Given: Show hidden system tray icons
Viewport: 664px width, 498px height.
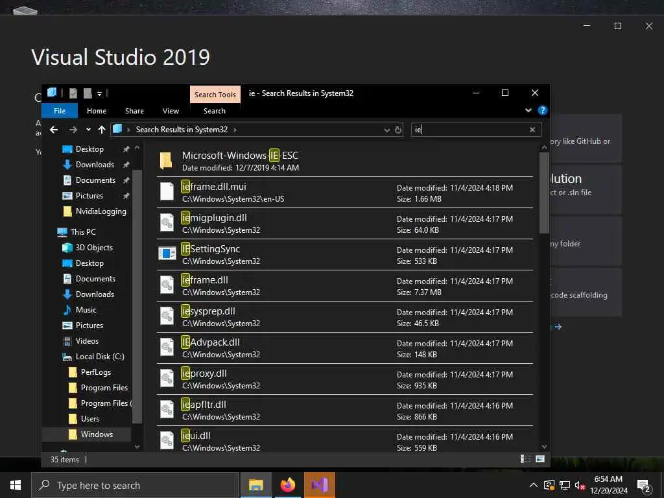Looking at the screenshot, I should pyautogui.click(x=534, y=485).
